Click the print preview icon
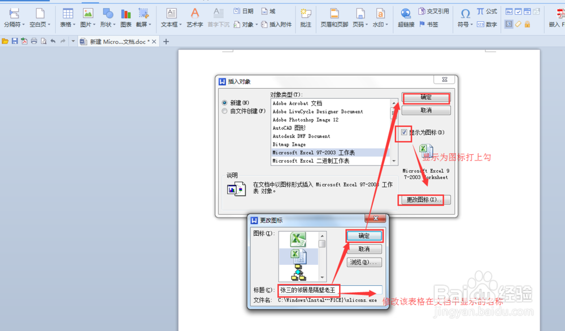 (x=44, y=41)
